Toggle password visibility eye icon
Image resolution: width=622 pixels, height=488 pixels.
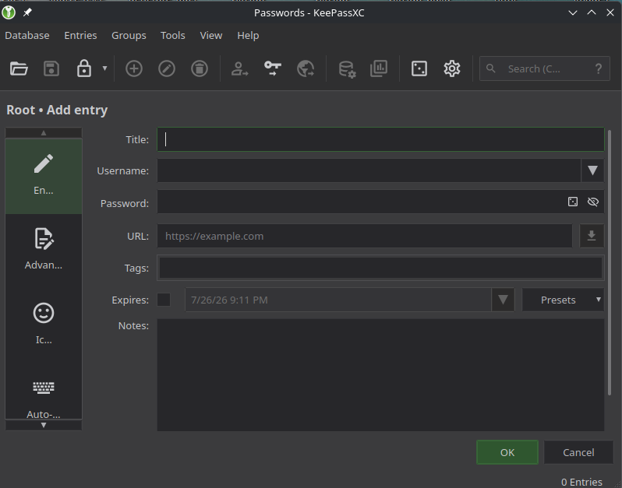click(x=593, y=202)
